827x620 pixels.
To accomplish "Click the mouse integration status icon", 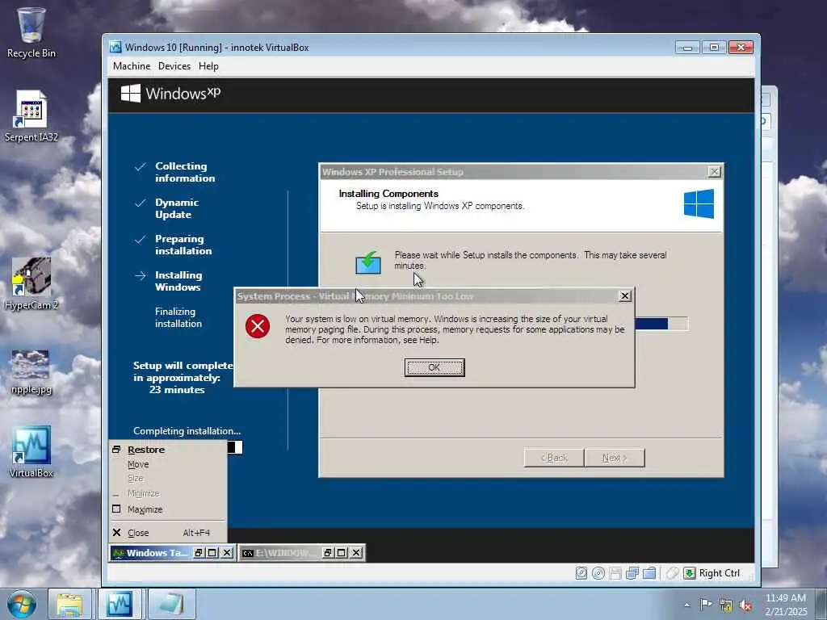I will tap(671, 573).
